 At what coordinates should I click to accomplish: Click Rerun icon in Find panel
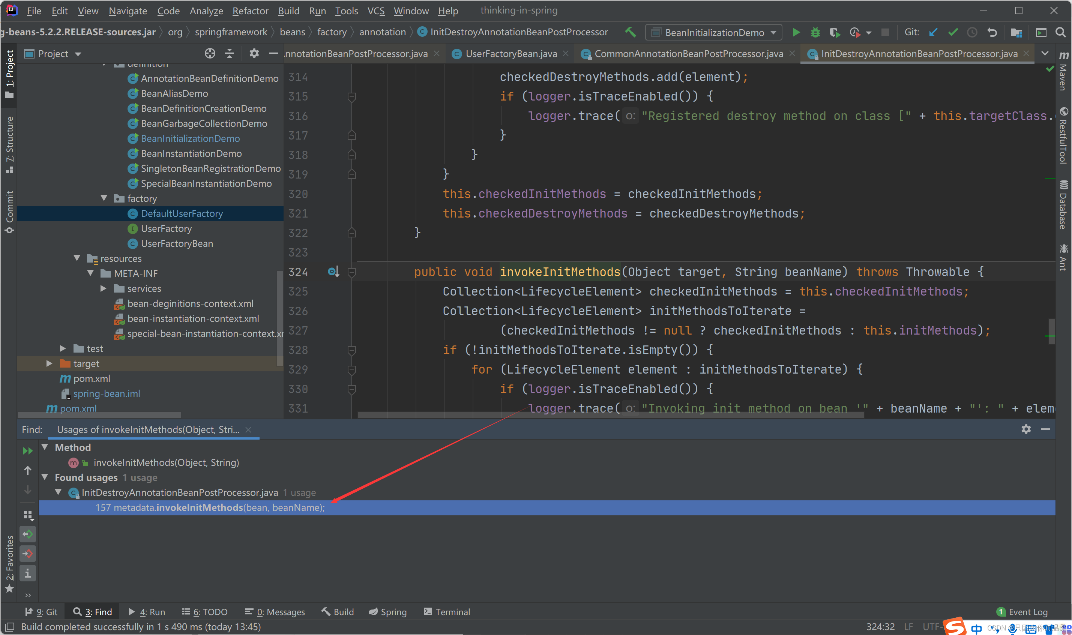coord(28,450)
